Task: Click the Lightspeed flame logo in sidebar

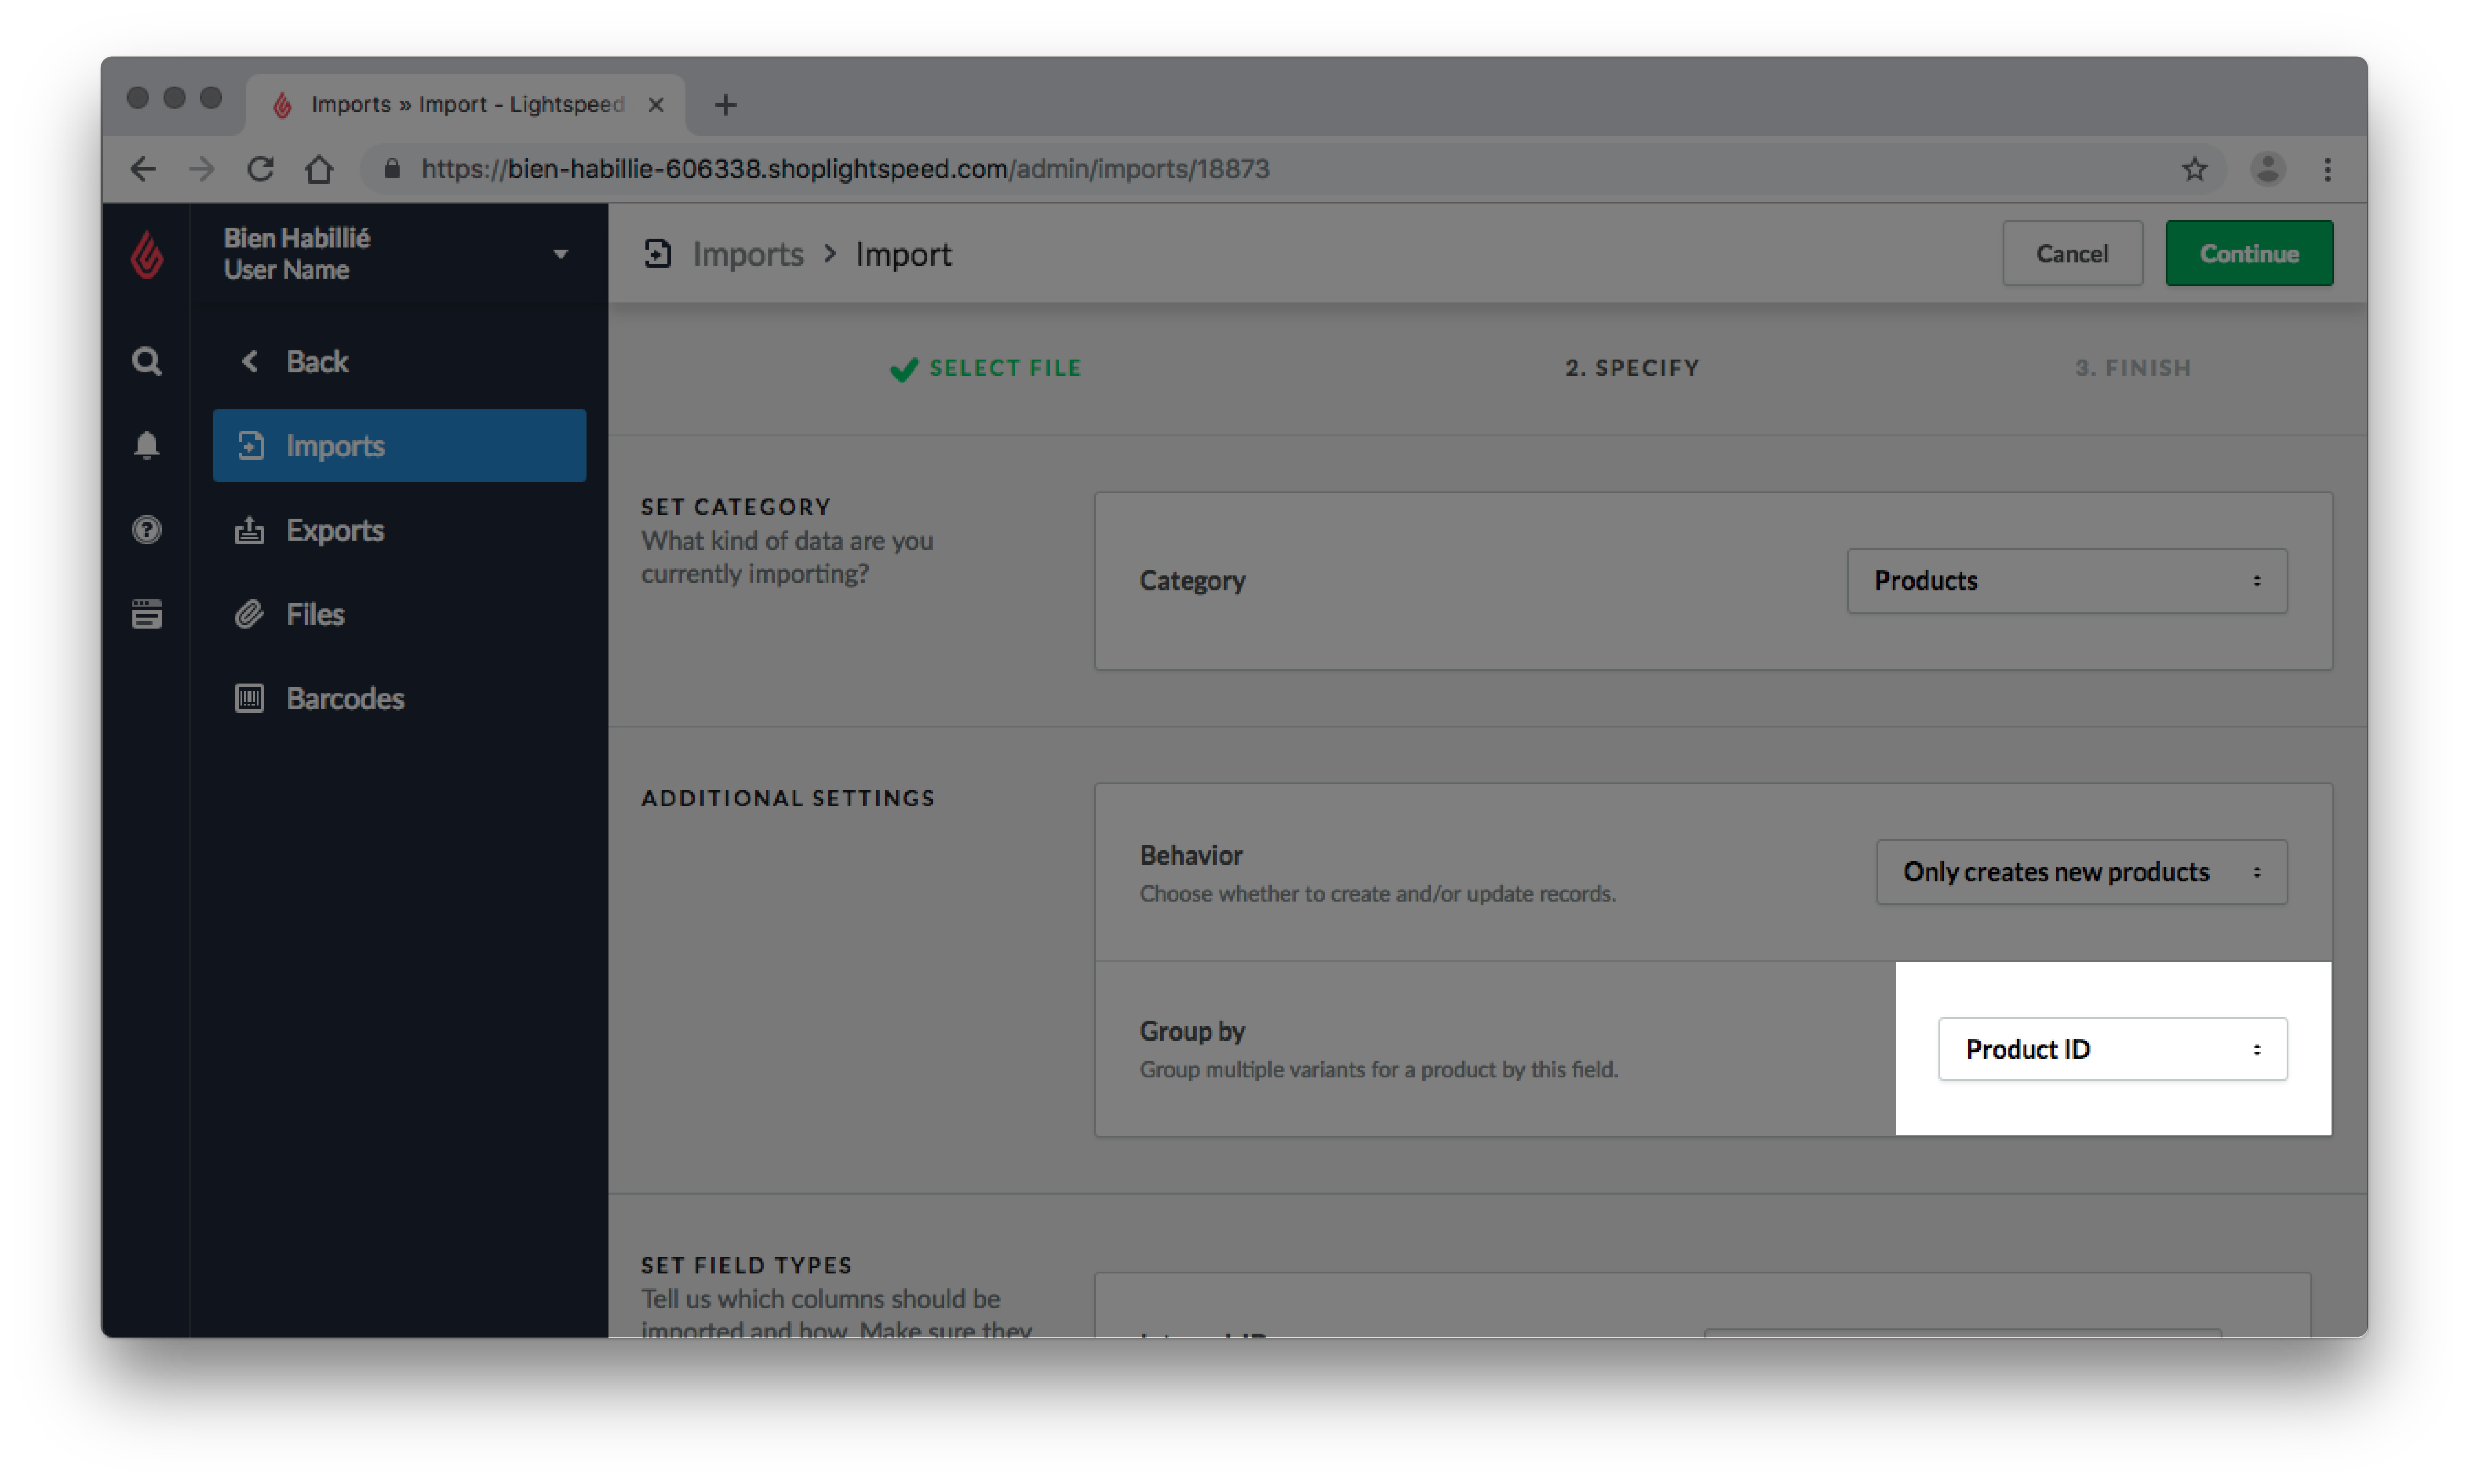Action: (147, 254)
